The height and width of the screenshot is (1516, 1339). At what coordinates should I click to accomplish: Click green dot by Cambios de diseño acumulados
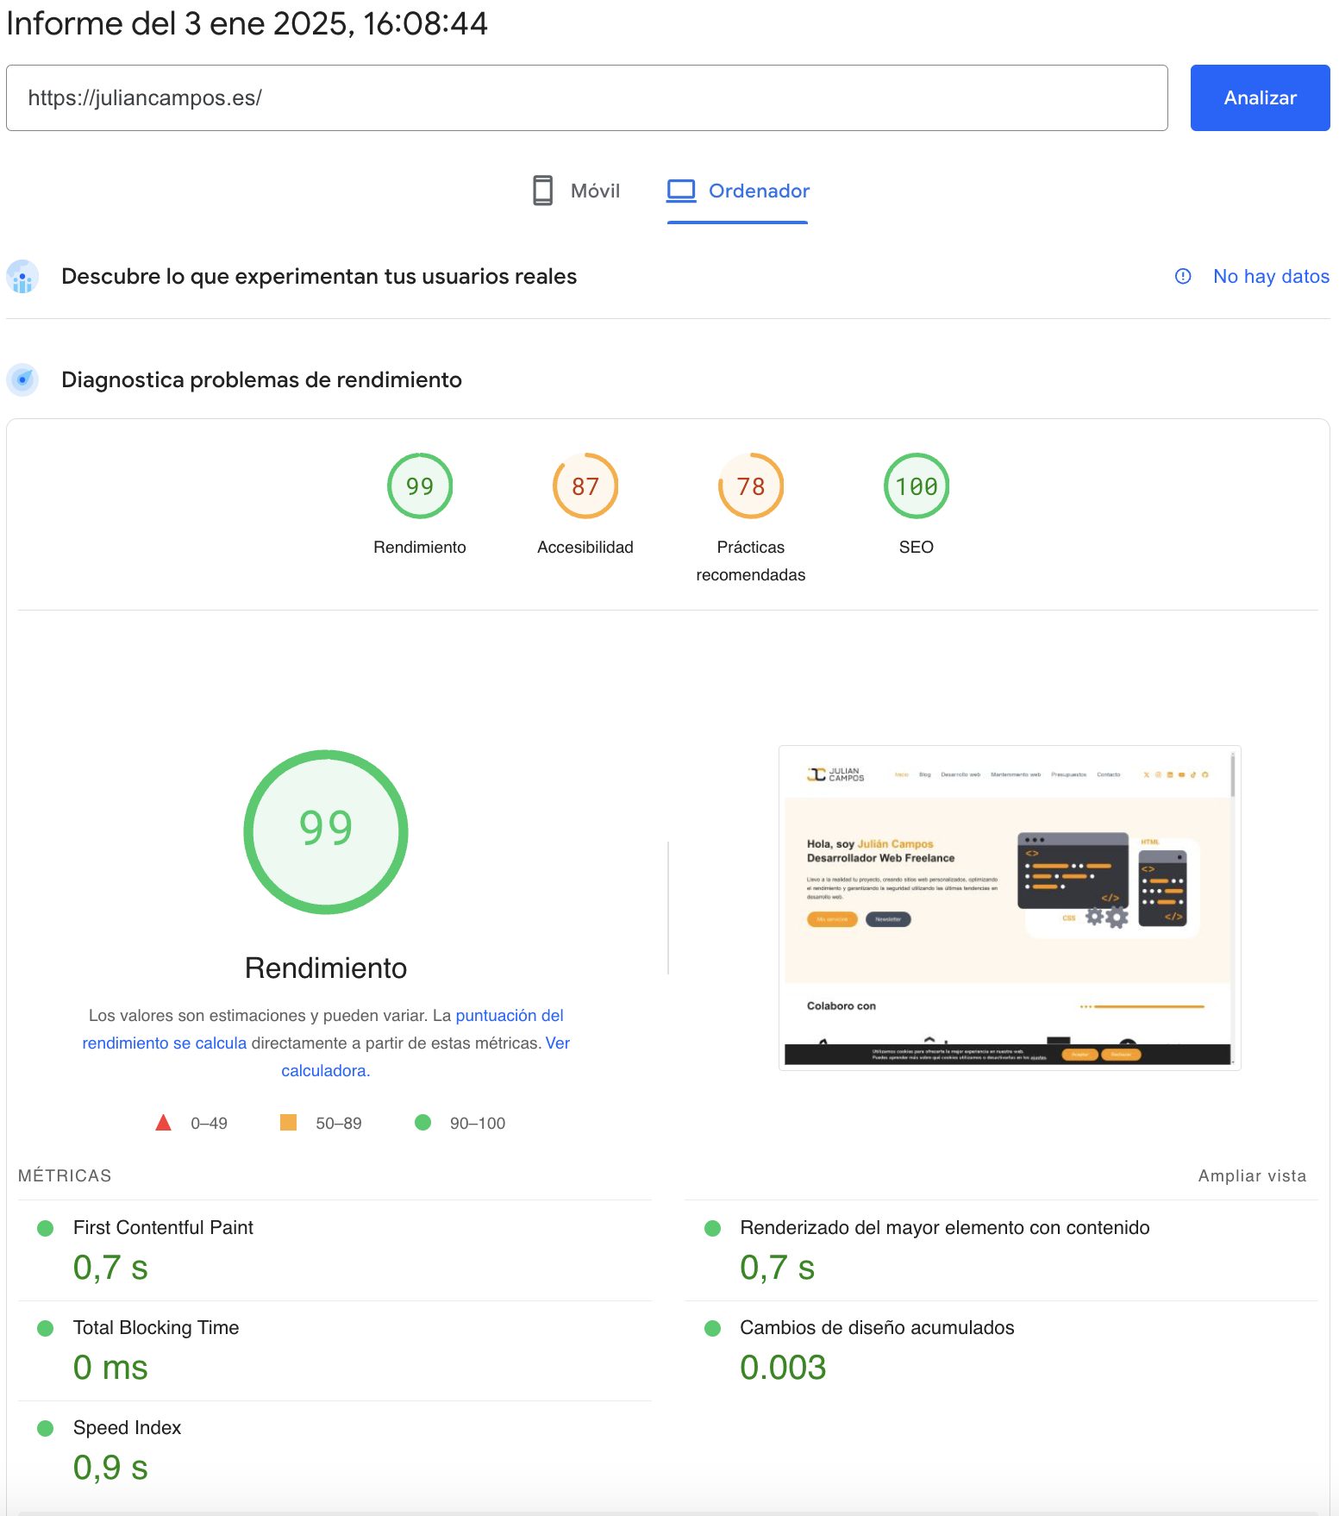tap(712, 1328)
